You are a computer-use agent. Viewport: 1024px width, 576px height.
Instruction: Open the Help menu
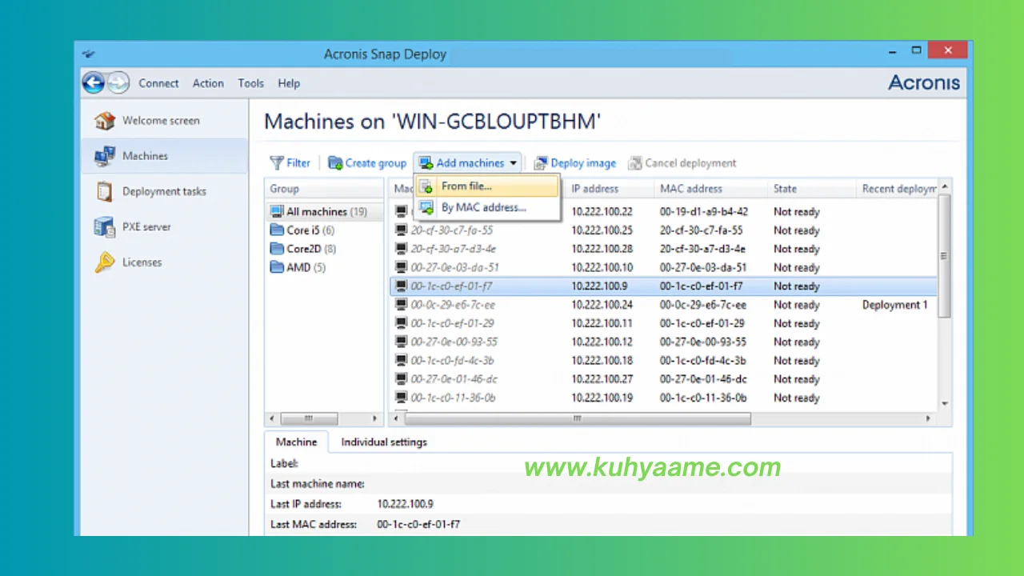tap(289, 83)
